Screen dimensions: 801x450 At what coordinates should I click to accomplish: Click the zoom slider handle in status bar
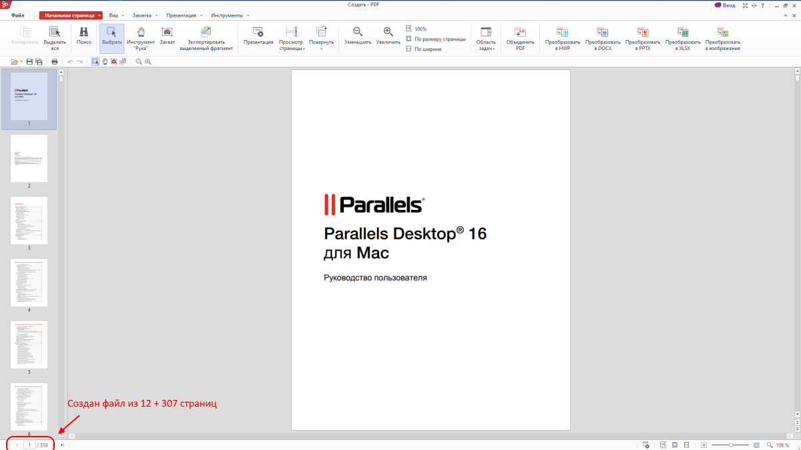[x=731, y=445]
